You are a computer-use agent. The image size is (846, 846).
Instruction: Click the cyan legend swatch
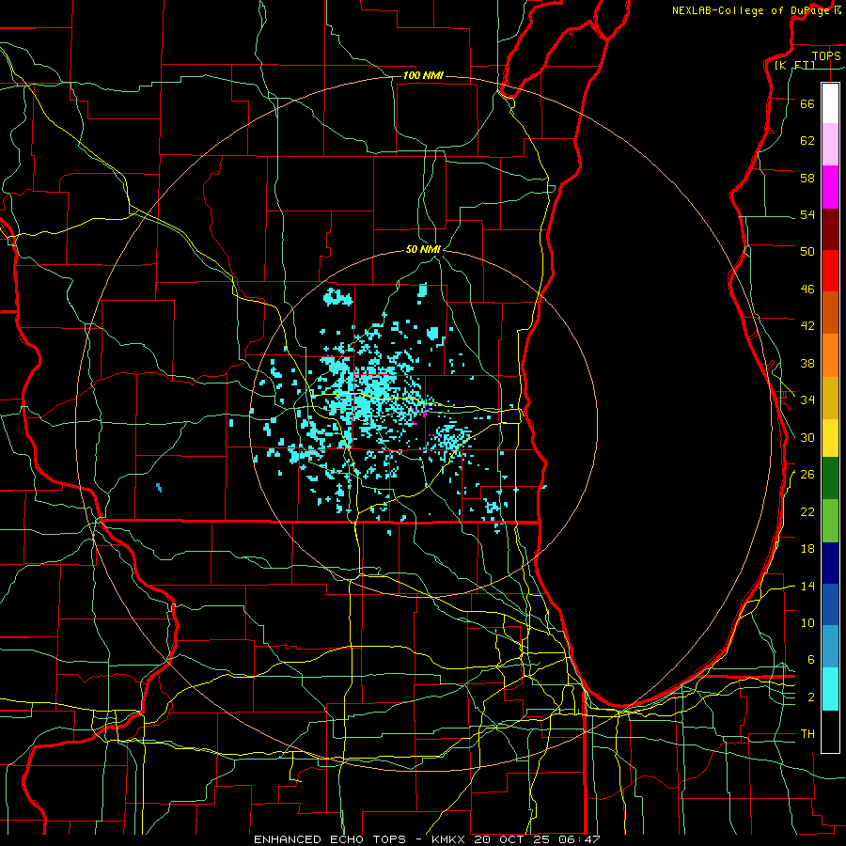pyautogui.click(x=830, y=689)
